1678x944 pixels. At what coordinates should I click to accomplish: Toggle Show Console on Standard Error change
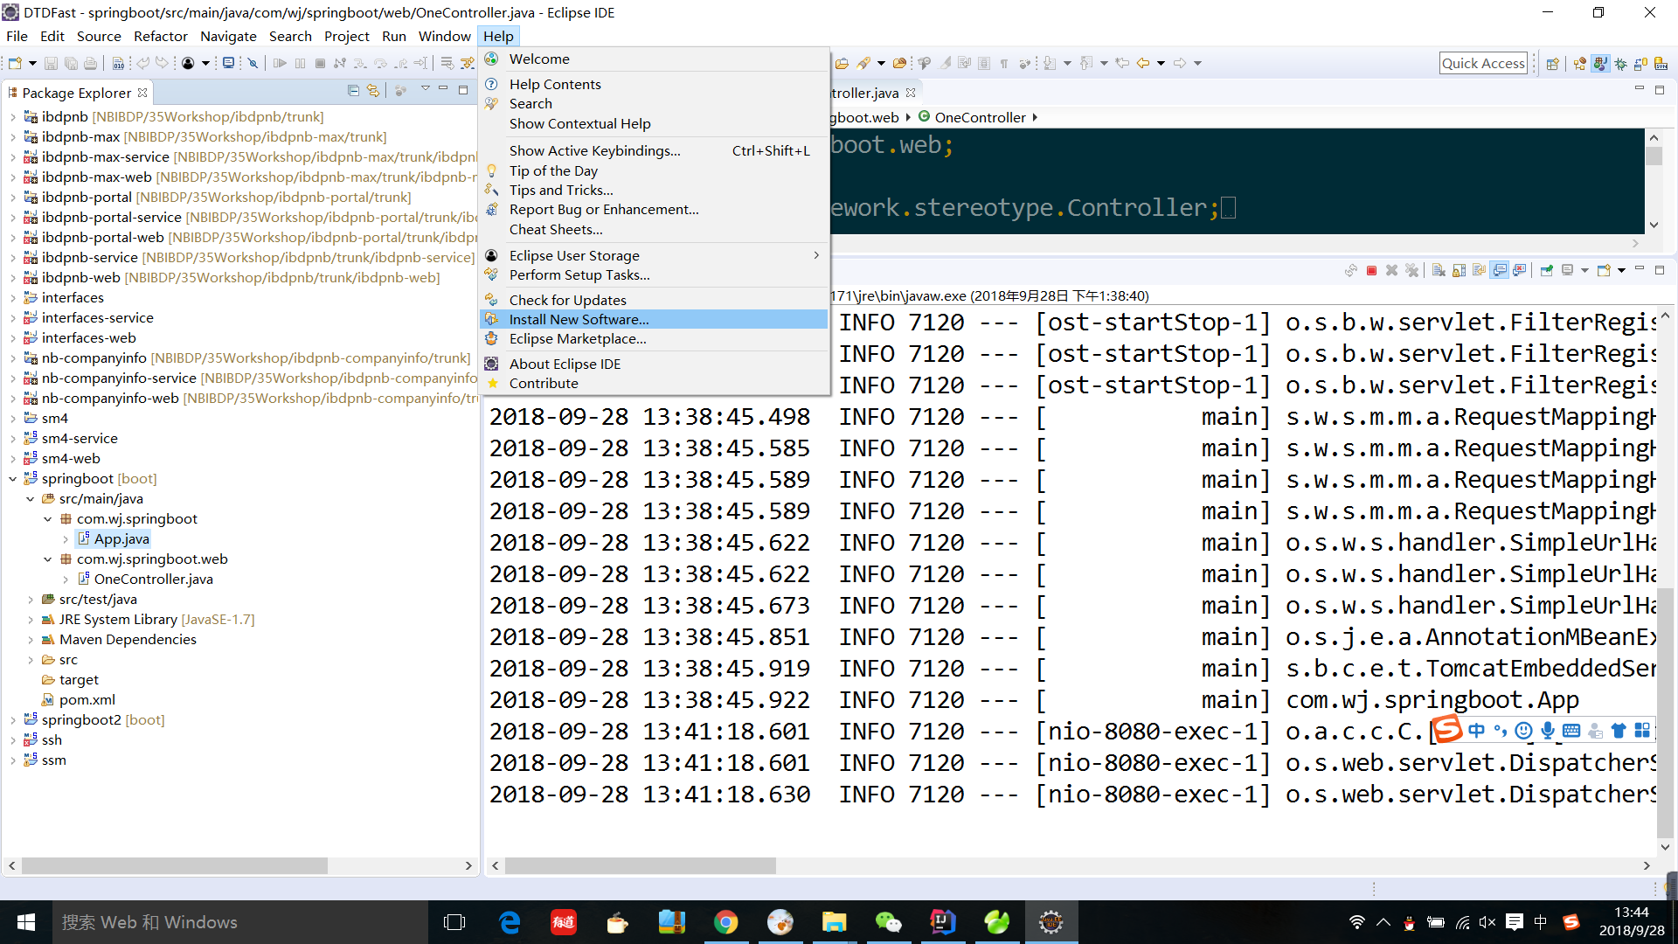click(x=1520, y=271)
